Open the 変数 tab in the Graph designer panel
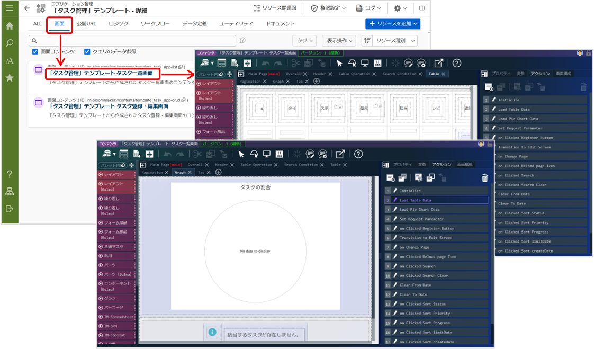Image resolution: width=594 pixels, height=349 pixels. [x=422, y=165]
